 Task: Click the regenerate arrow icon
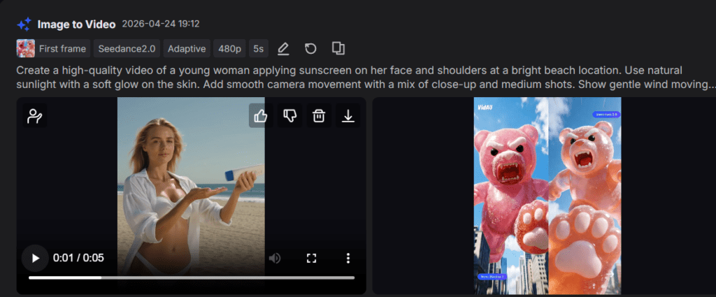coord(310,49)
